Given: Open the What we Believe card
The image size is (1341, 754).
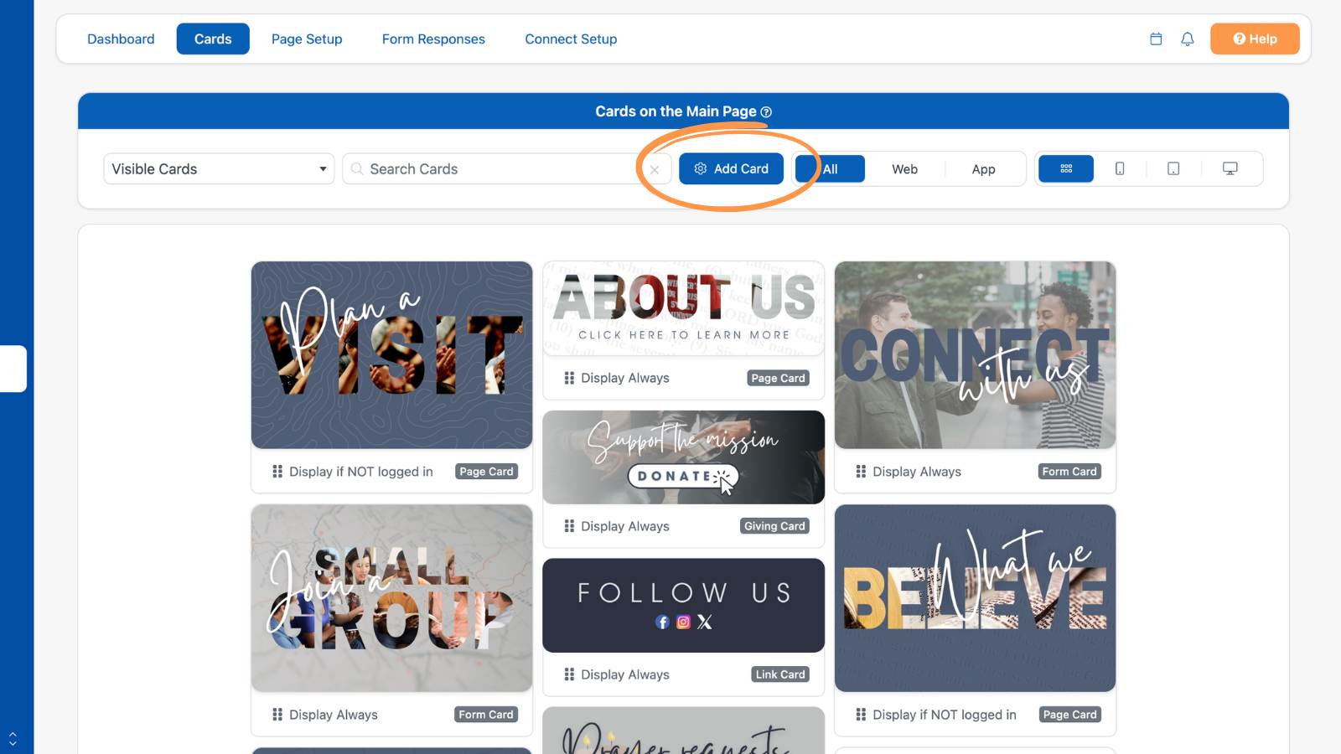Looking at the screenshot, I should [x=975, y=598].
